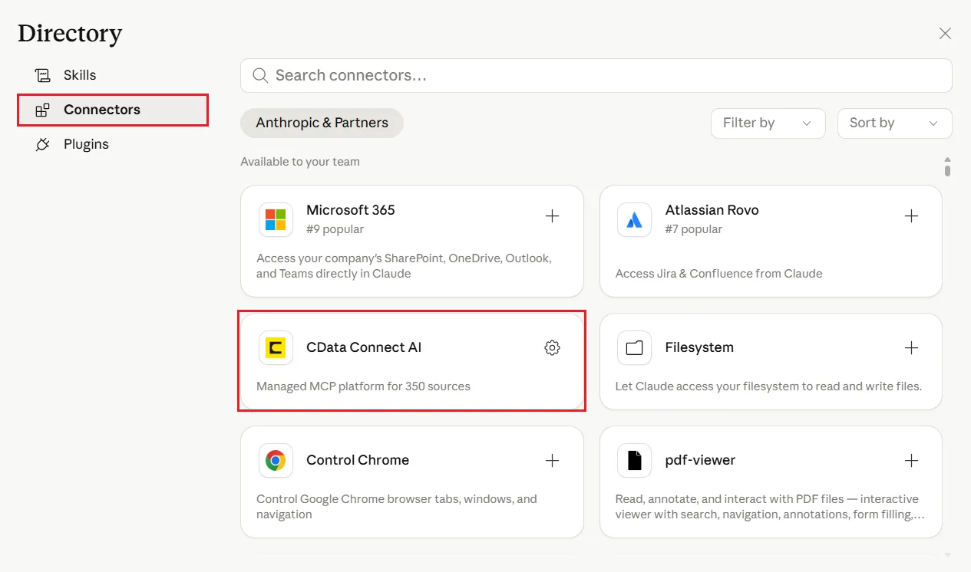Click the Filesystem folder icon
This screenshot has width=971, height=572.
634,348
